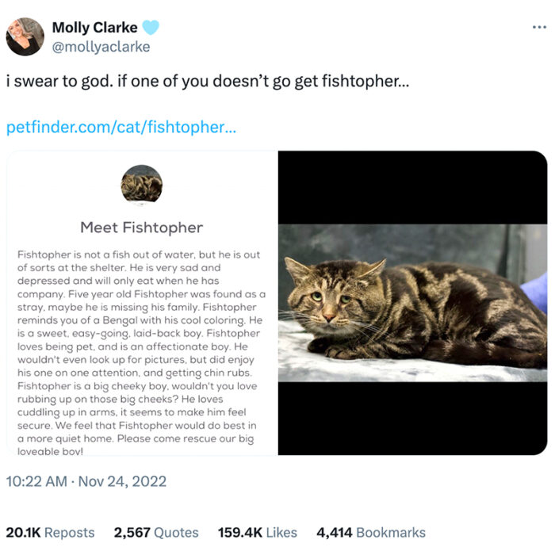Click the blue heart badge beside the name

pos(151,28)
